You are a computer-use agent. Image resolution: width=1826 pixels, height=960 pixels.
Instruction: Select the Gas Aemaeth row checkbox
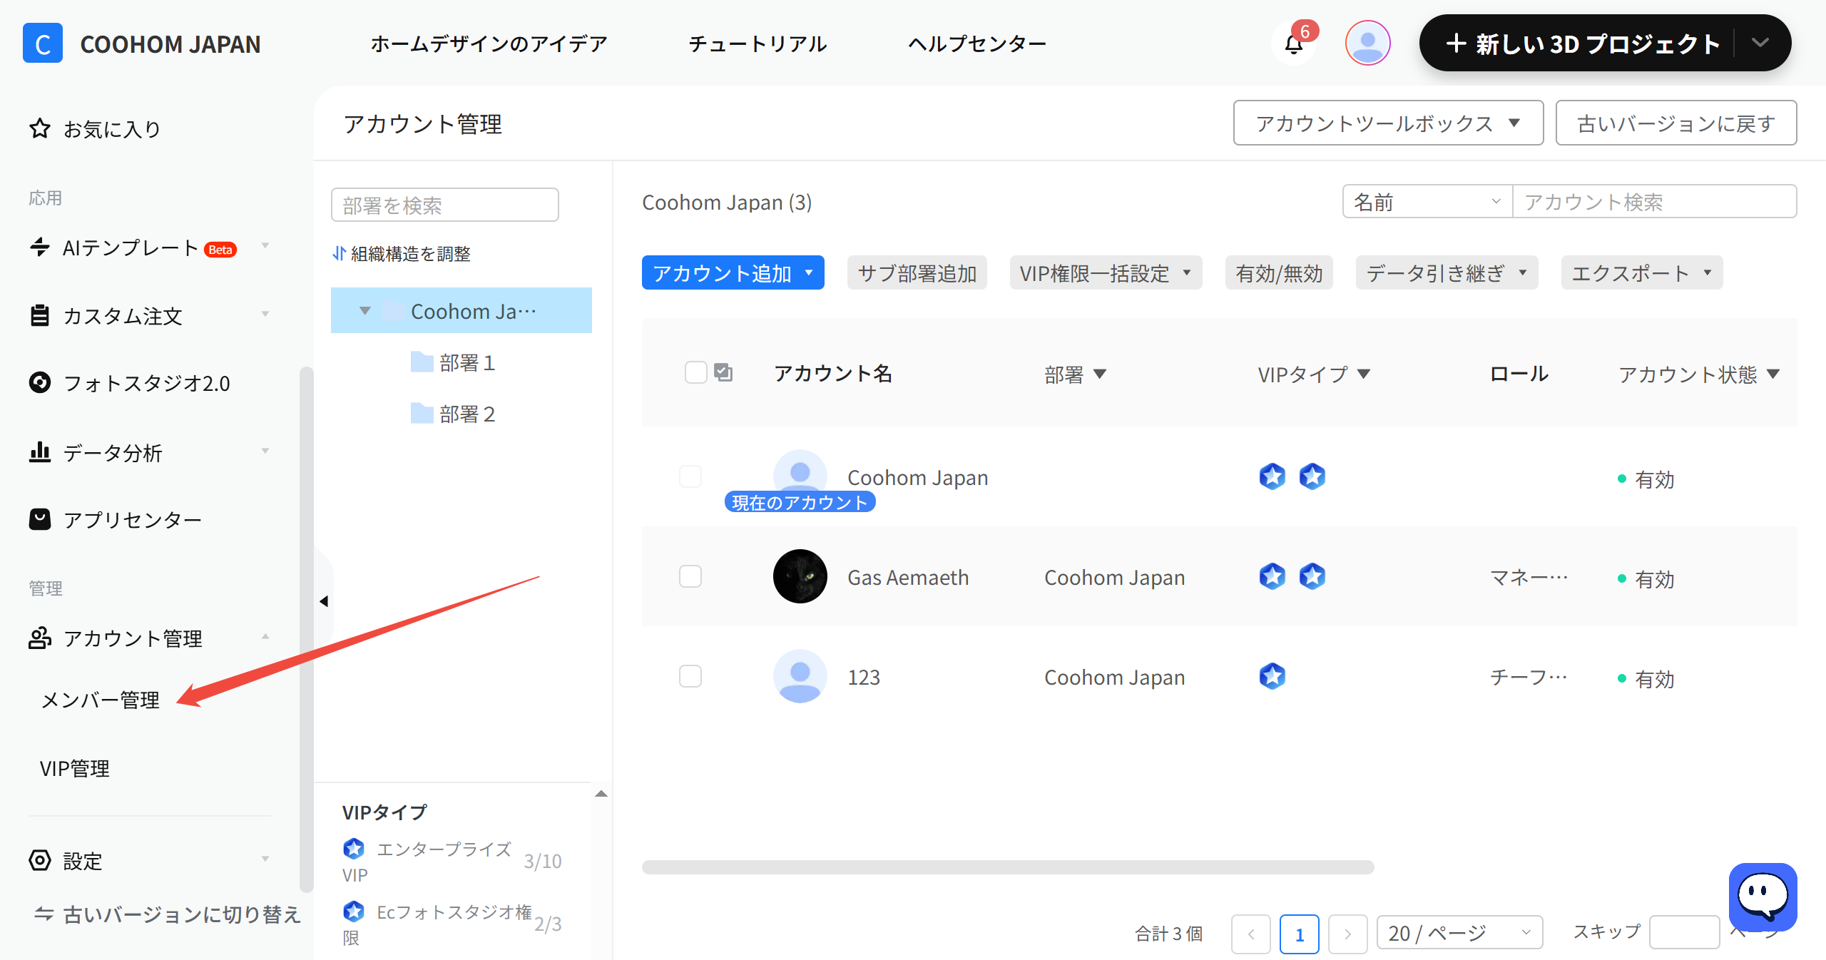[690, 576]
